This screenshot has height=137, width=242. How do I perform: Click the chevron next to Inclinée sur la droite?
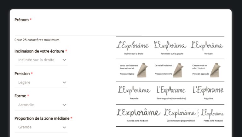click(64, 60)
